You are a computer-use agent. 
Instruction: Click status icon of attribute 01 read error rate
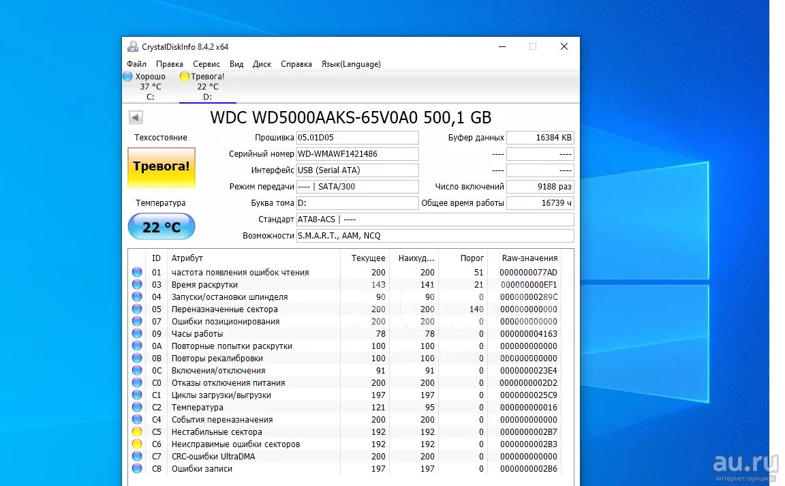pyautogui.click(x=137, y=272)
